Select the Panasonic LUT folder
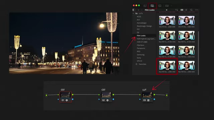This screenshot has width=214, height=120. (x=141, y=48)
